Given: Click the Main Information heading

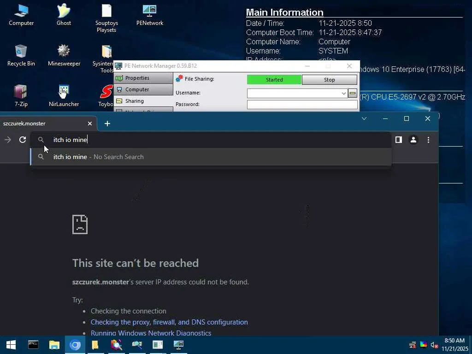Looking at the screenshot, I should 284,12.
